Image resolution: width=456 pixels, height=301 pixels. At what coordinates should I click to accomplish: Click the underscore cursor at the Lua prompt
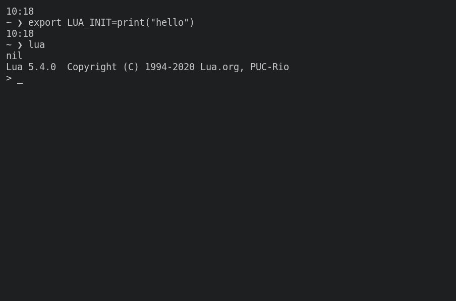tap(20, 81)
